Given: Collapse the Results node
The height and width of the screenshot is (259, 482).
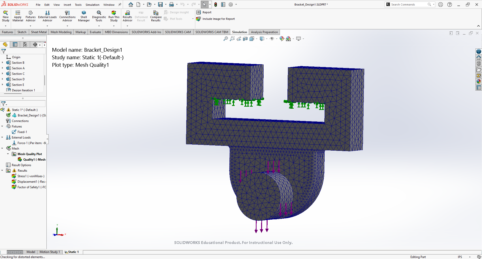Looking at the screenshot, I should point(2,171).
